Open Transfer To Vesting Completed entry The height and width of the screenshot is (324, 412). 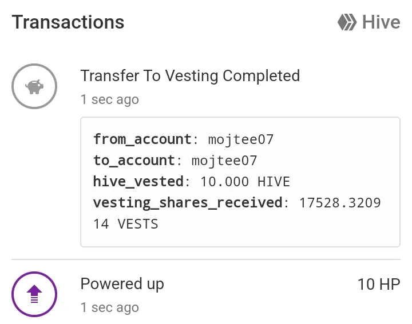click(190, 76)
